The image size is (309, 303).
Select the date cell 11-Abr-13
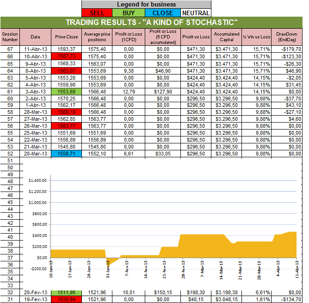tap(36, 49)
